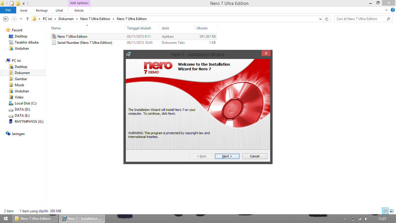Expand chevron after Dokumen in address bar
Image resolution: width=396 pixels, height=223 pixels.
[77, 19]
